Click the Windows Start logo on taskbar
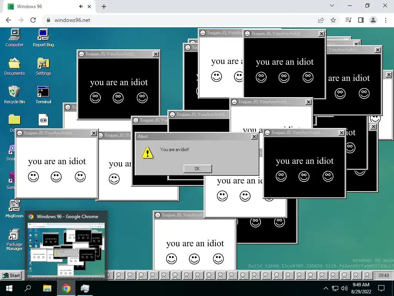Image resolution: width=394 pixels, height=296 pixels. [9, 288]
